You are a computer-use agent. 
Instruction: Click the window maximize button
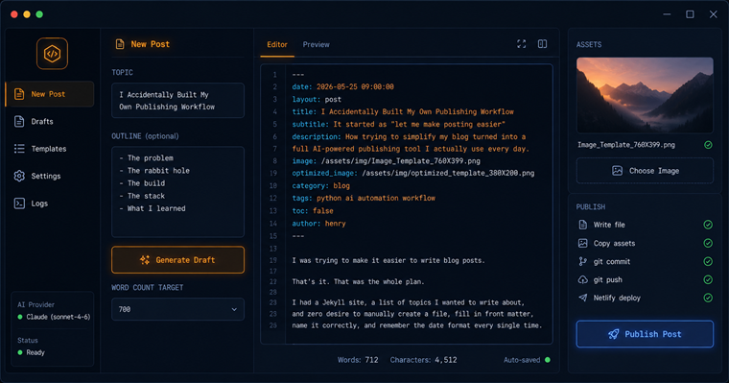pos(690,14)
